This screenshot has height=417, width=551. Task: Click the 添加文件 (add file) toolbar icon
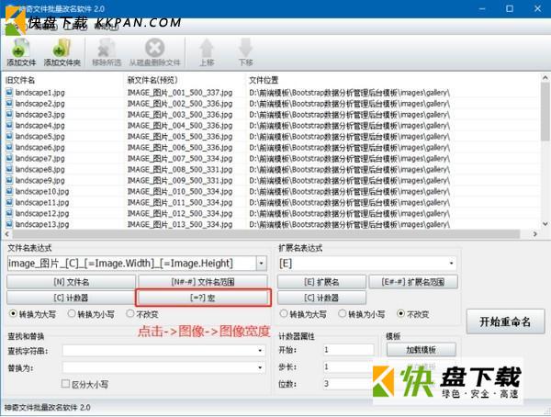[x=21, y=48]
